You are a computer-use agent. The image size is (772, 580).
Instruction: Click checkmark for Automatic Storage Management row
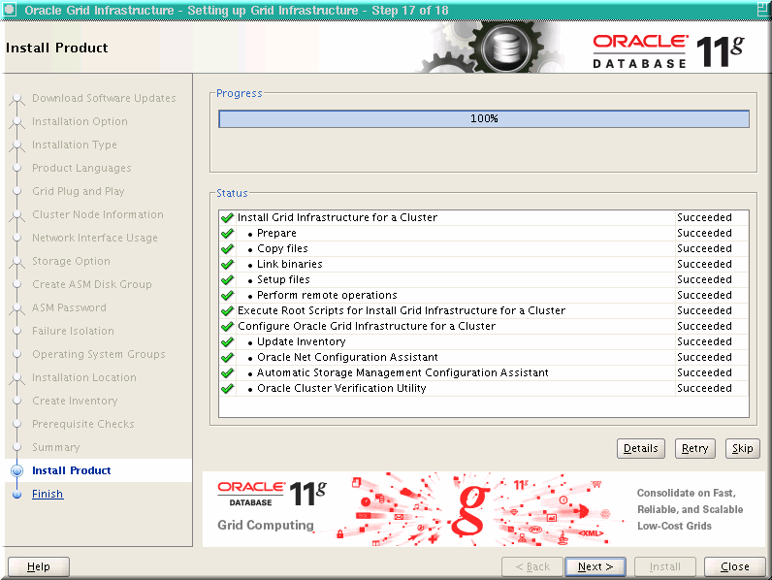(228, 372)
